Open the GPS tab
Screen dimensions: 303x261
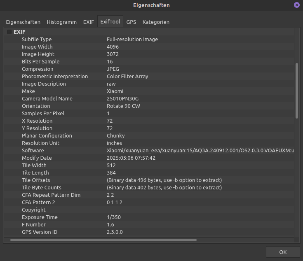point(131,22)
